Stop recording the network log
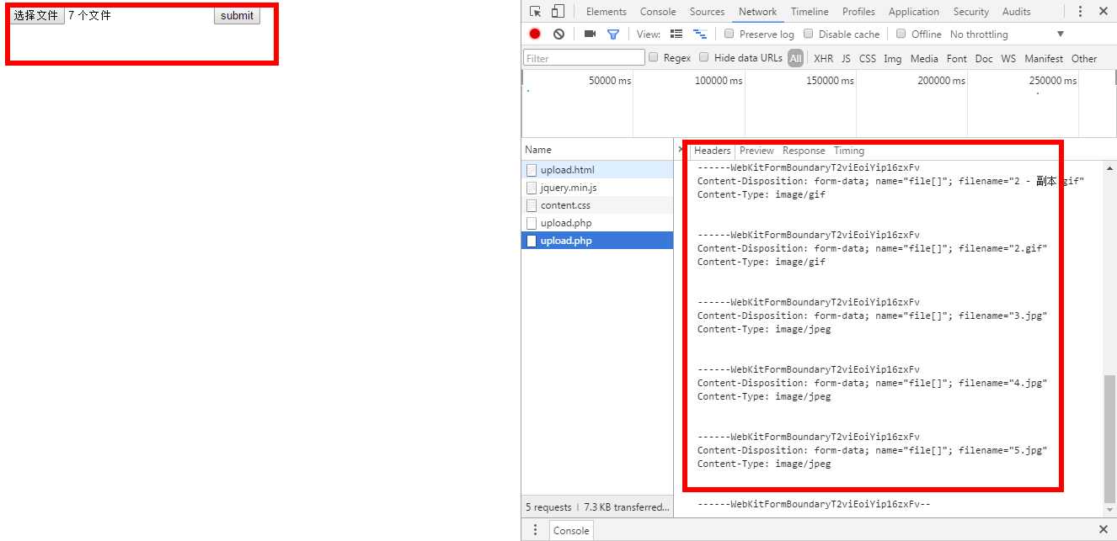1117x541 pixels. (x=535, y=34)
